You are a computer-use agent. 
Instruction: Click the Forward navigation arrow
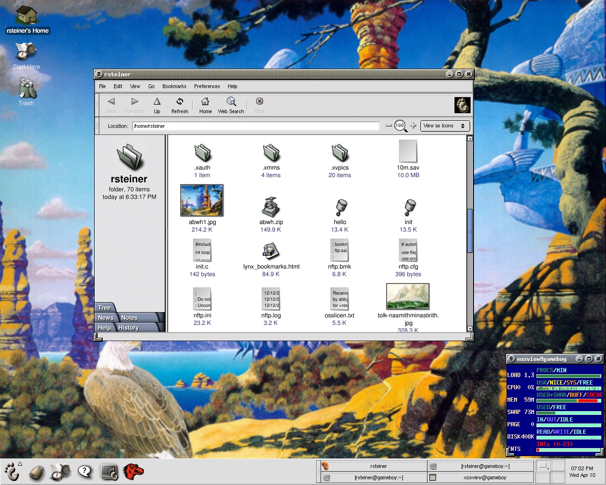tap(134, 105)
